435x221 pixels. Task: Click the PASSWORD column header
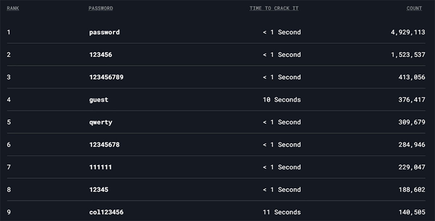click(x=100, y=8)
